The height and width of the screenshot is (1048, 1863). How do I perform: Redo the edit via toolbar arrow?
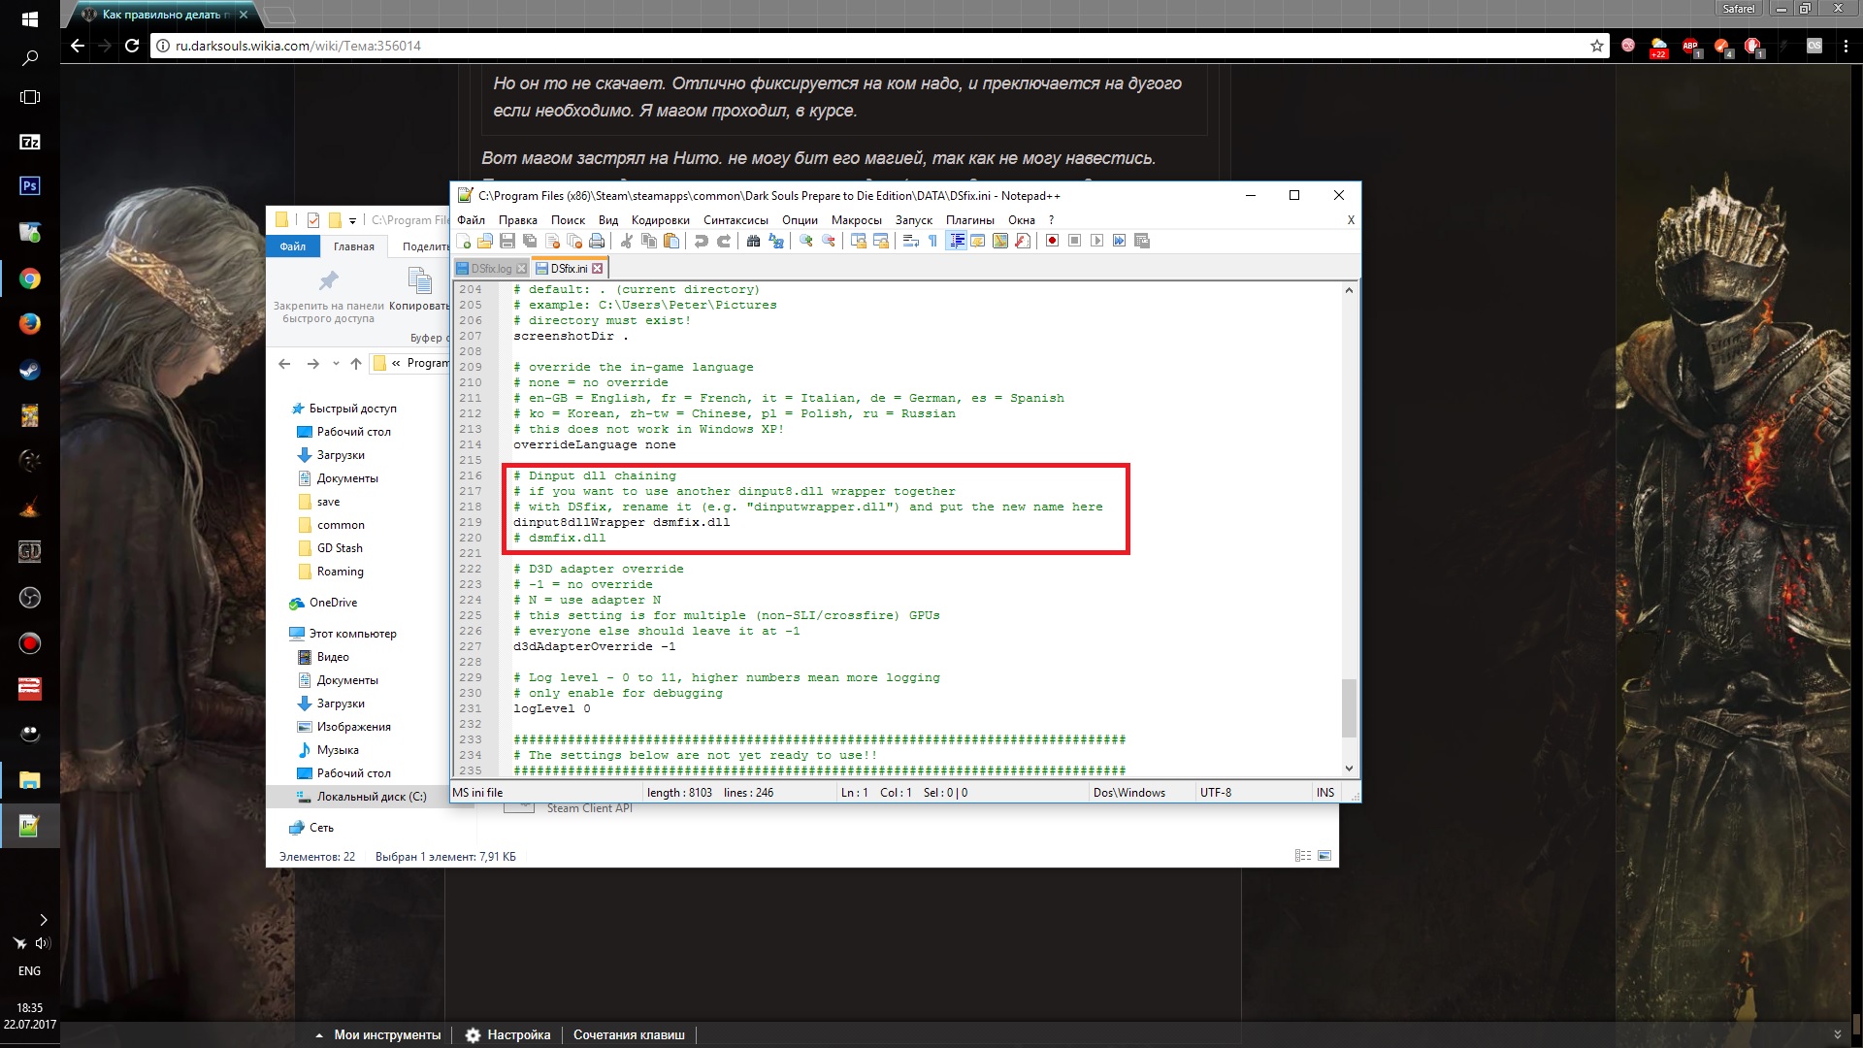[x=724, y=241]
